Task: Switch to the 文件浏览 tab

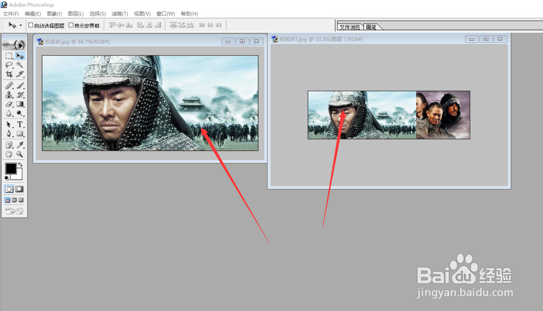Action: [350, 27]
